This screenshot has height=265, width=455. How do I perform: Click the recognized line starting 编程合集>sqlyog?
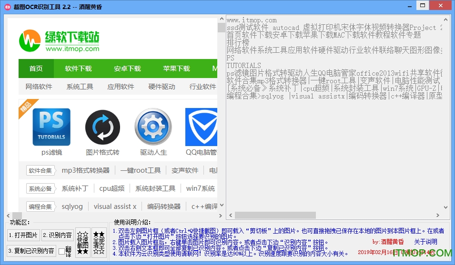click(x=334, y=96)
